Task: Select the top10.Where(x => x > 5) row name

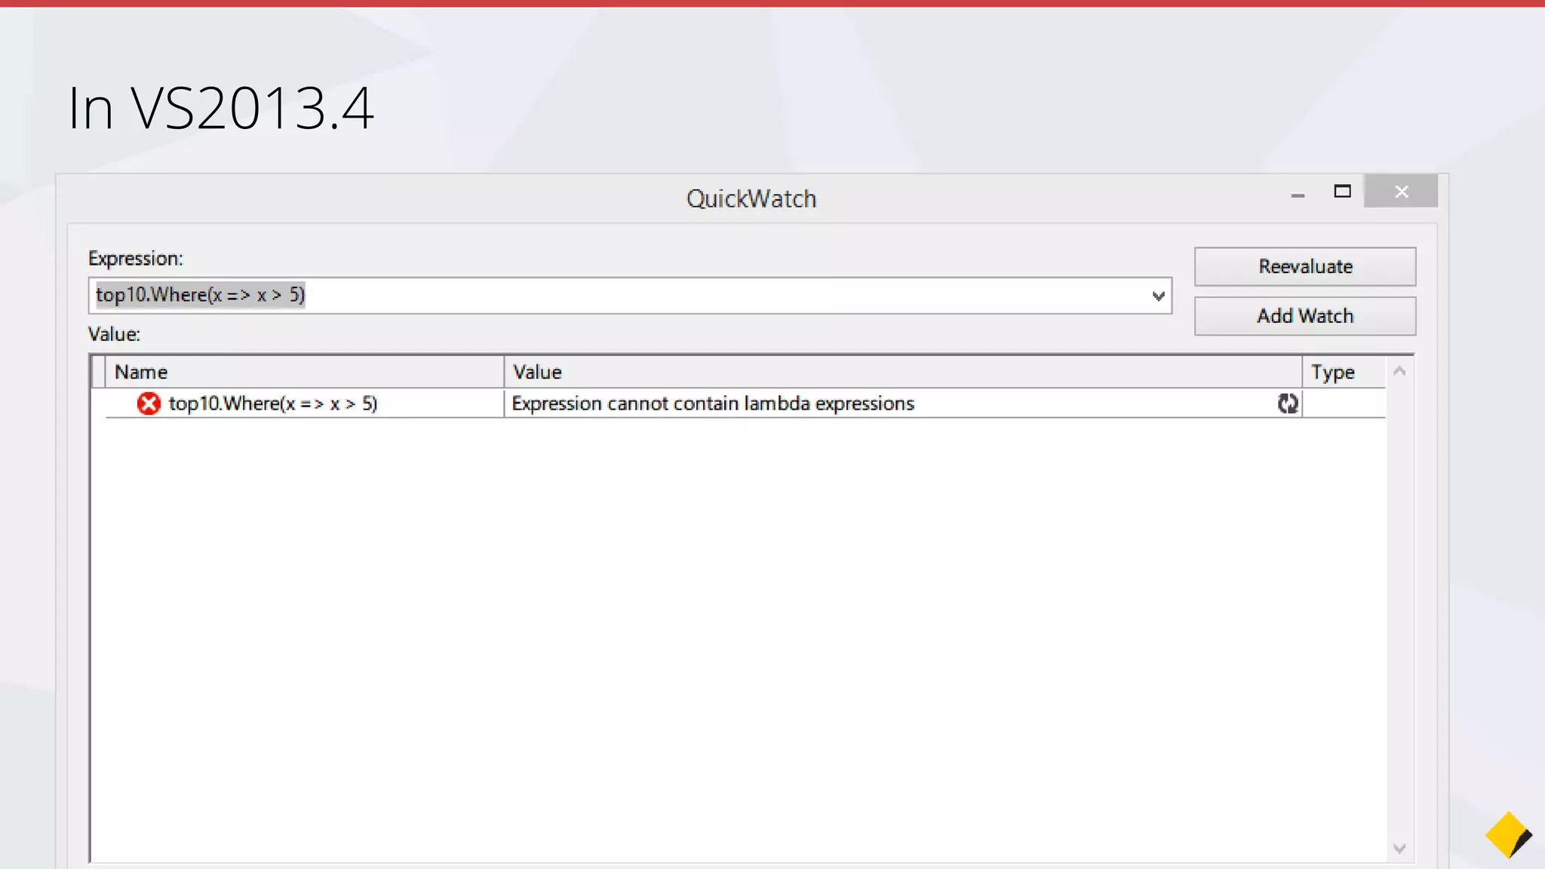Action: [x=272, y=404]
